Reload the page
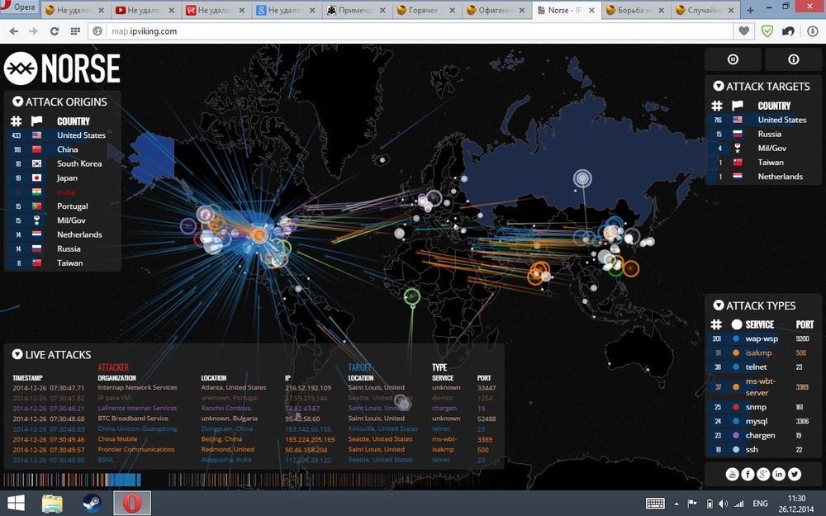The width and height of the screenshot is (826, 516). point(55,31)
